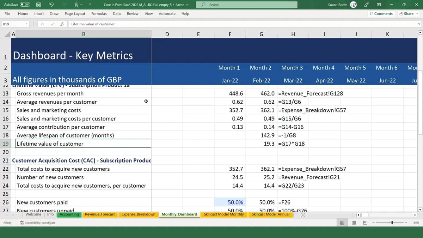423x238 pixels.
Task: Open Customize Quick Access Toolbar dropdown
Action: [90, 5]
